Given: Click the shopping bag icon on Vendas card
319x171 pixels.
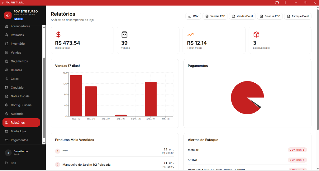Looking at the screenshot, I should (124, 35).
